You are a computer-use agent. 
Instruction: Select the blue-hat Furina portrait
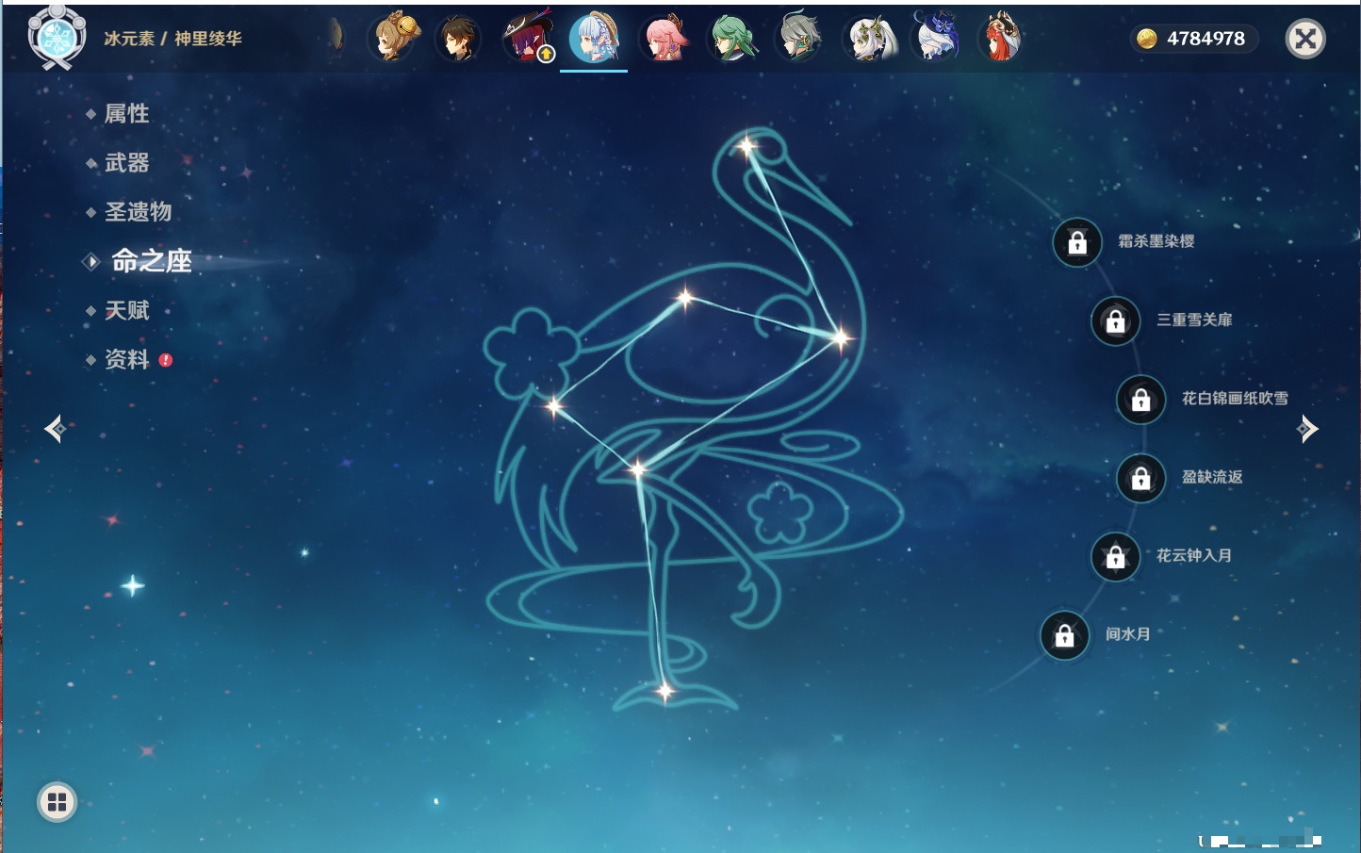coord(936,37)
